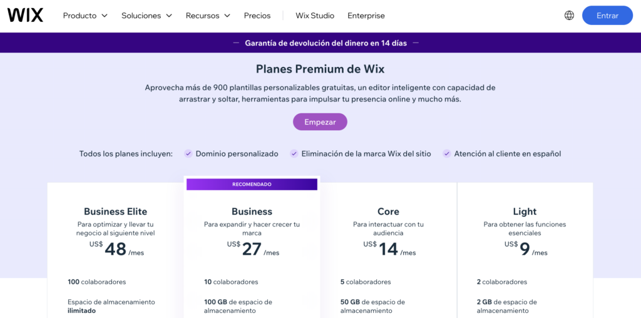The height and width of the screenshot is (318, 641).
Task: Choose the recommended Business plan heading
Action: click(252, 212)
